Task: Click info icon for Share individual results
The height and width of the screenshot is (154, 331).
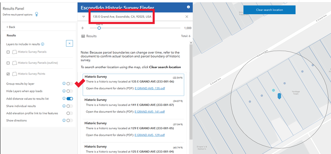Action: pyautogui.click(x=64, y=106)
